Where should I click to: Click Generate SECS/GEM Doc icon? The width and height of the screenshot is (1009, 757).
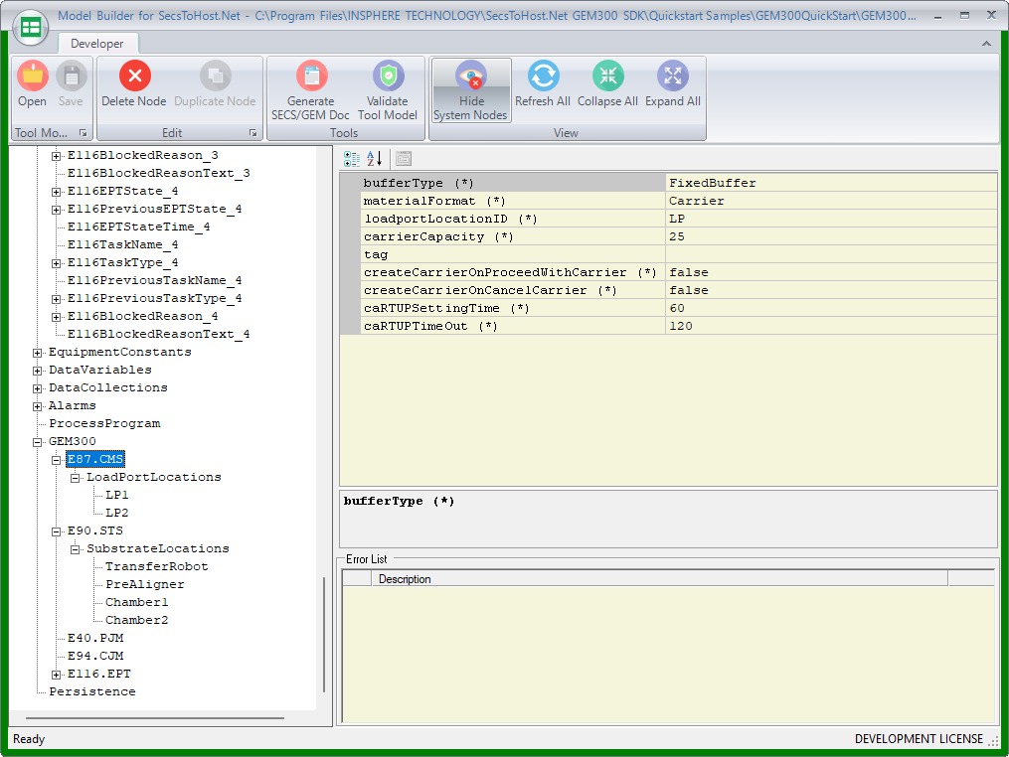(311, 76)
